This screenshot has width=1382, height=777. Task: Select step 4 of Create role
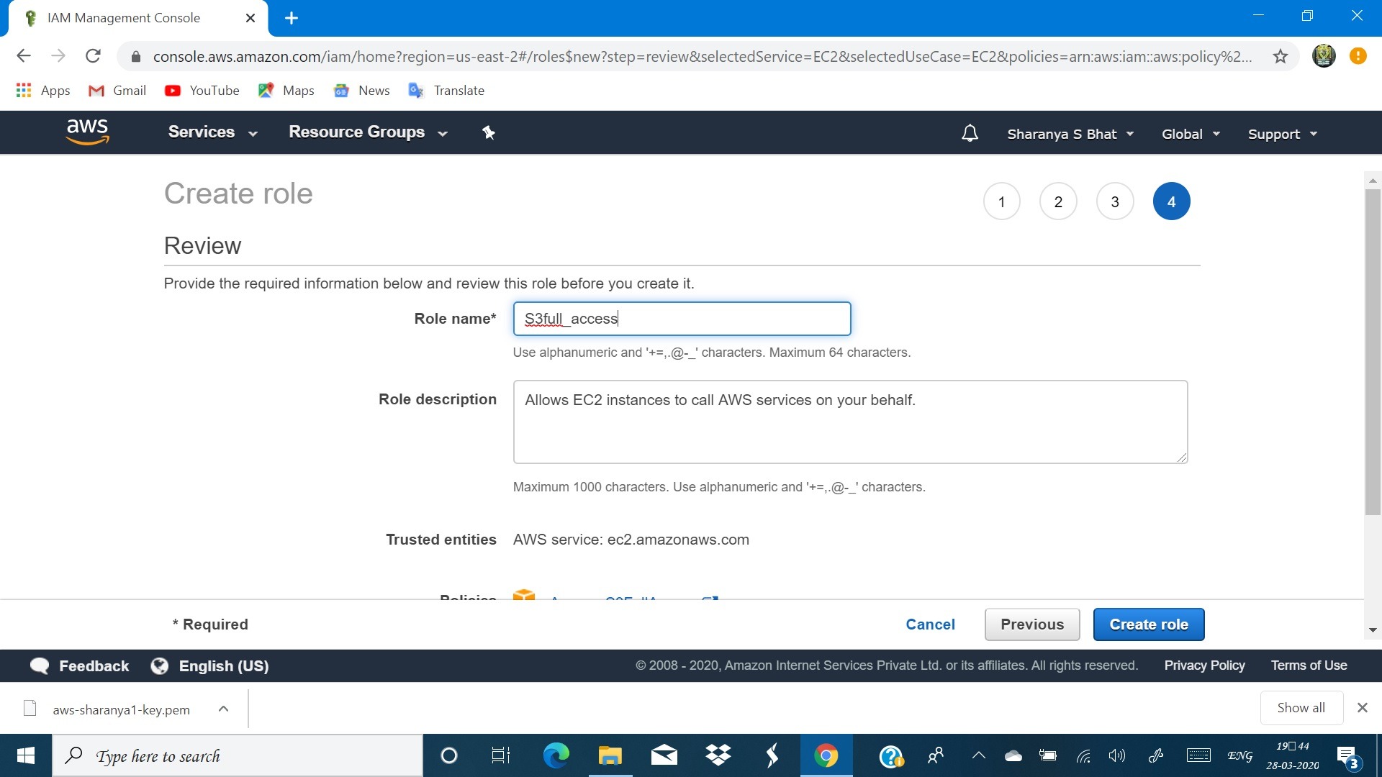tap(1171, 201)
